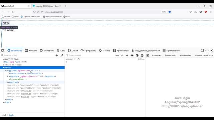Collapse the body node

pos(4,68)
